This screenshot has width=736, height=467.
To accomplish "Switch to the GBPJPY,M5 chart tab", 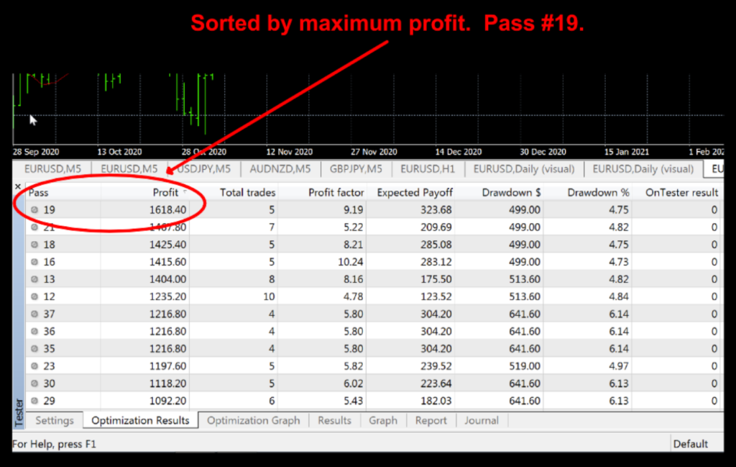I will click(355, 169).
